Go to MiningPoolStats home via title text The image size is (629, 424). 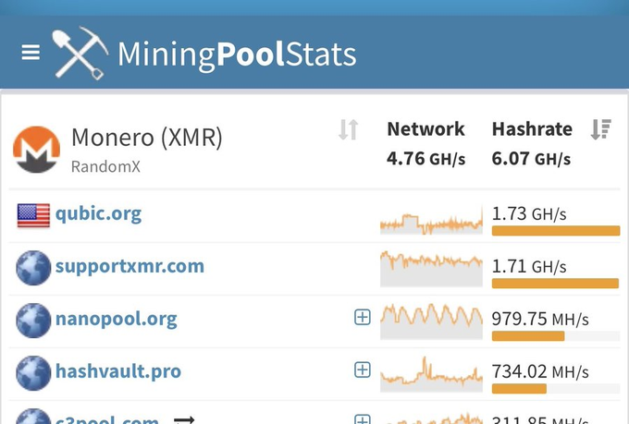point(237,55)
